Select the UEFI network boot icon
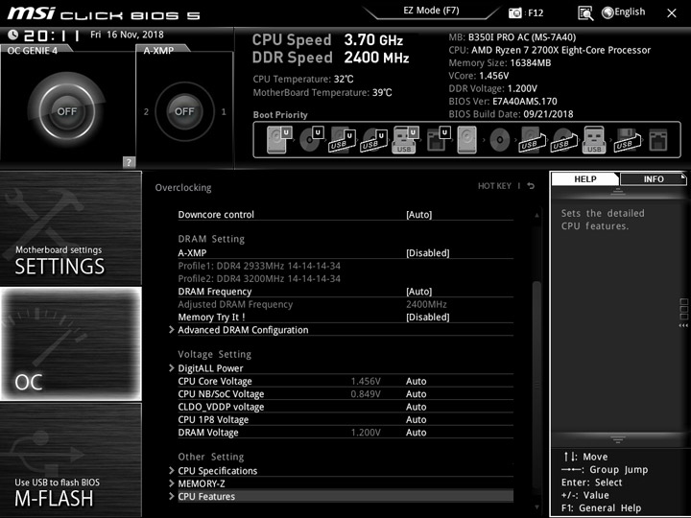 coord(438,140)
